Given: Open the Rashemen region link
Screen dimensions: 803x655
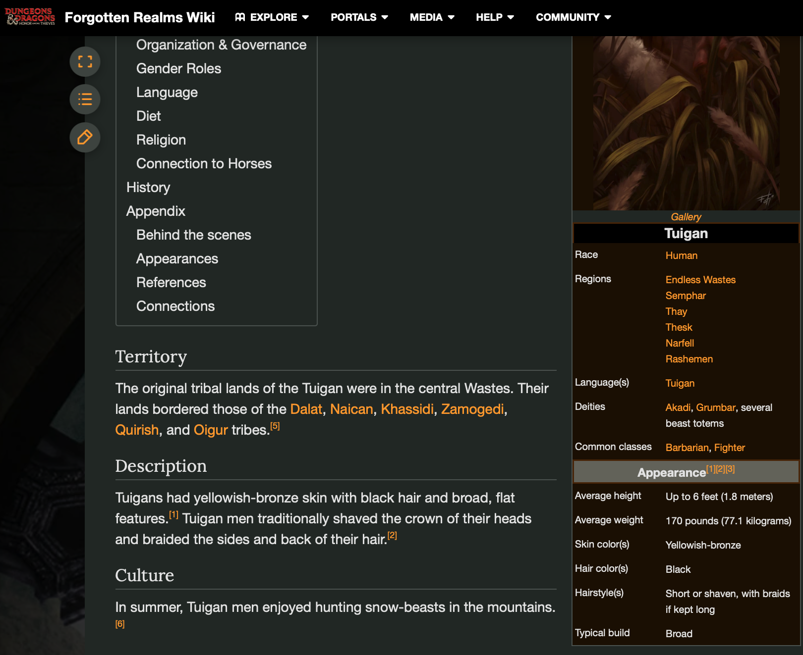Looking at the screenshot, I should point(688,359).
